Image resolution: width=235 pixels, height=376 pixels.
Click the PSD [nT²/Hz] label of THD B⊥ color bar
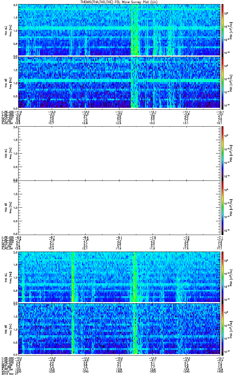tap(231, 154)
